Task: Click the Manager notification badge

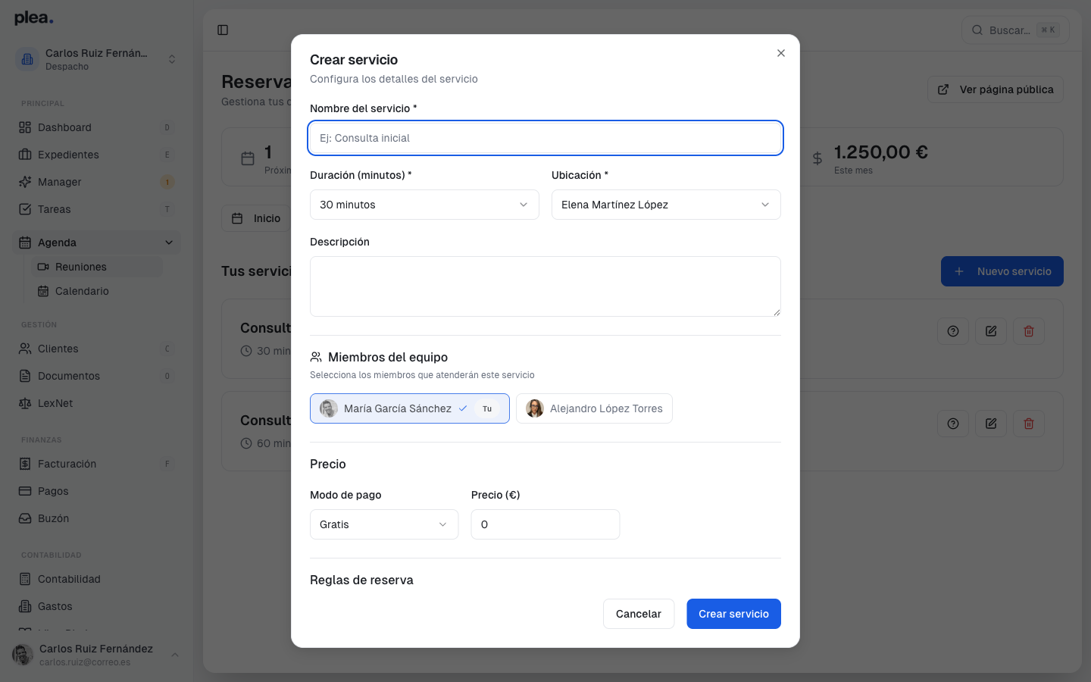Action: point(167,182)
